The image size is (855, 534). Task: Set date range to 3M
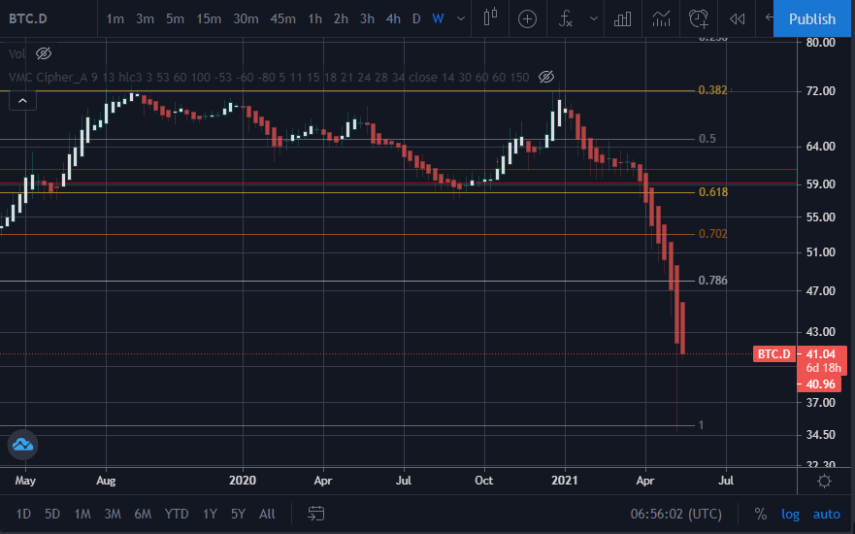click(113, 514)
